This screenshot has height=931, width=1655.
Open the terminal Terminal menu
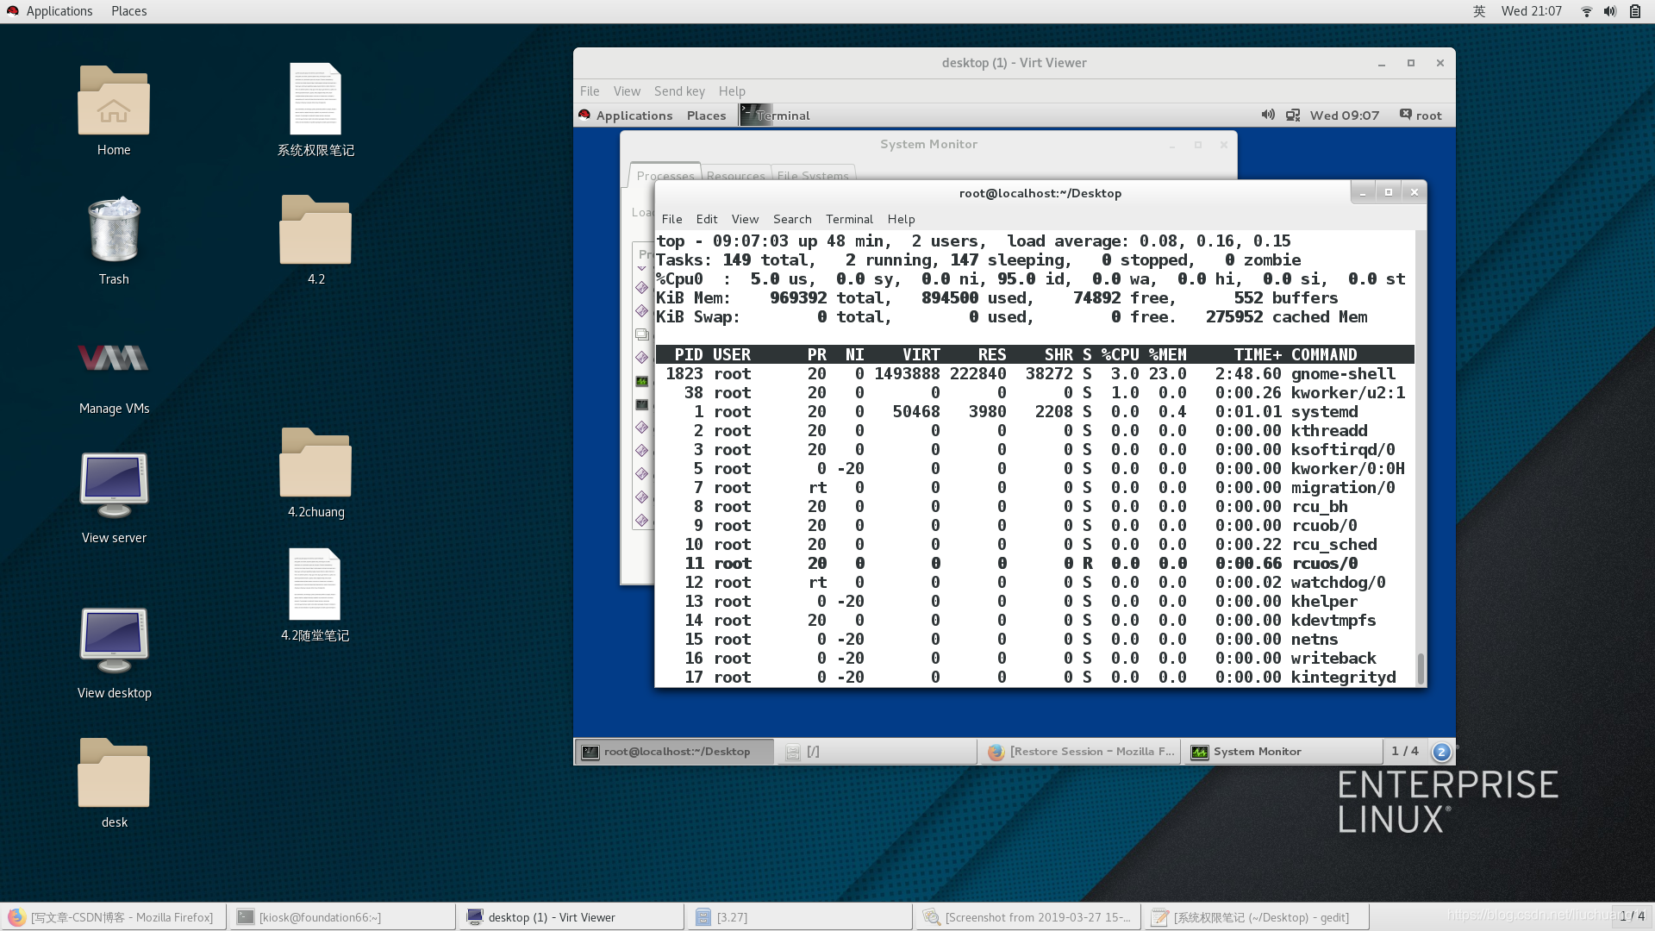849,219
